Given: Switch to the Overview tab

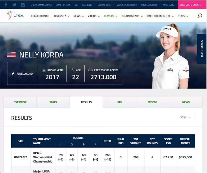Looking at the screenshot, I should point(20,102).
